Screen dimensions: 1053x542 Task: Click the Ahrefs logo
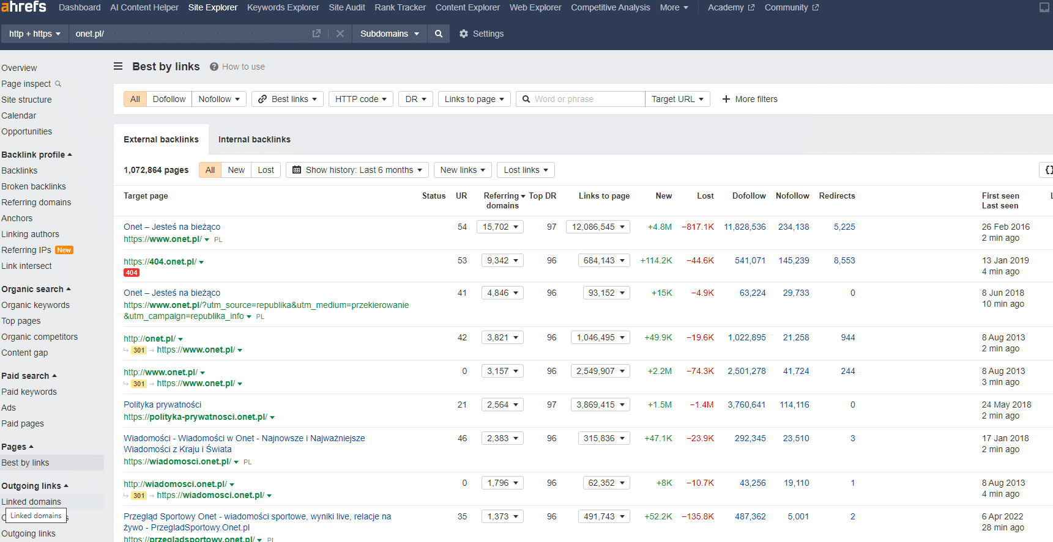coord(24,7)
